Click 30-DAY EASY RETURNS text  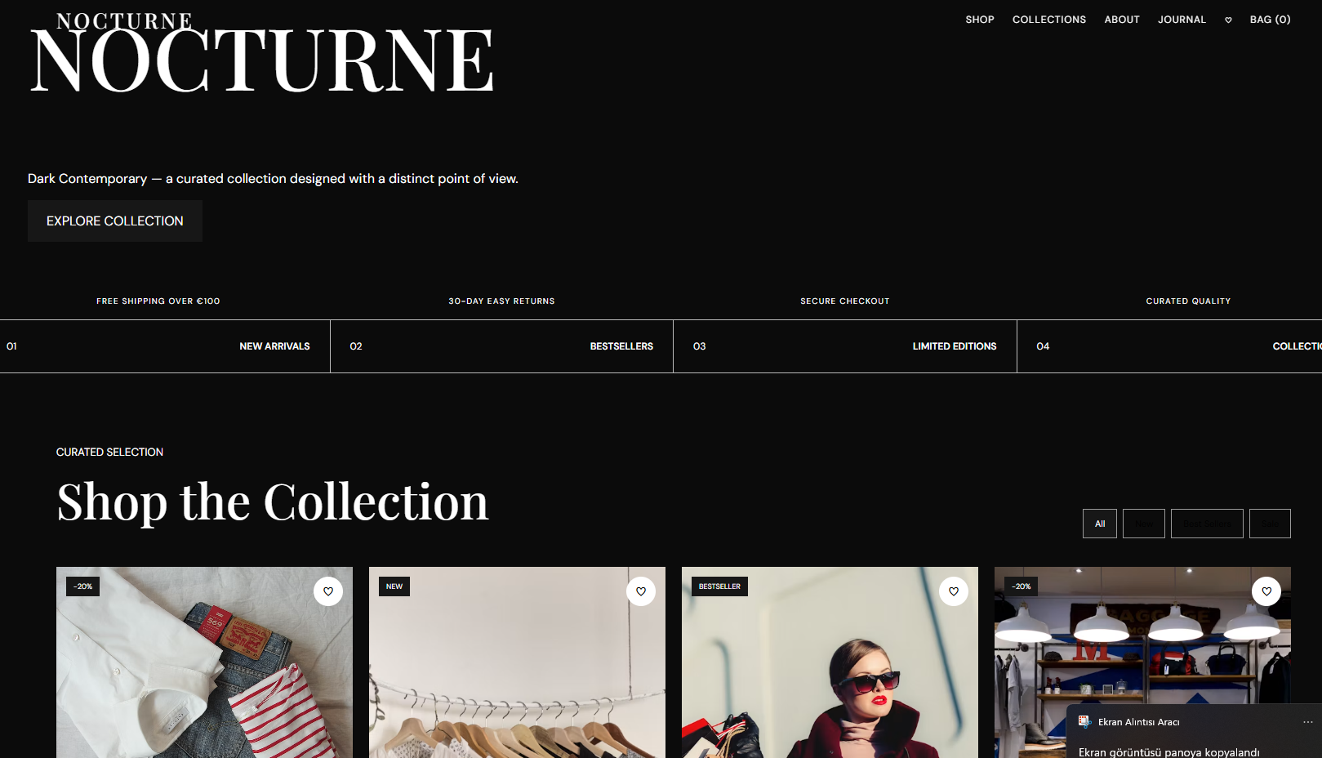point(501,301)
